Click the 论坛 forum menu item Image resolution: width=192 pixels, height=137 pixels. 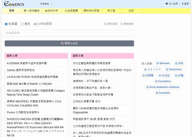tap(131, 11)
